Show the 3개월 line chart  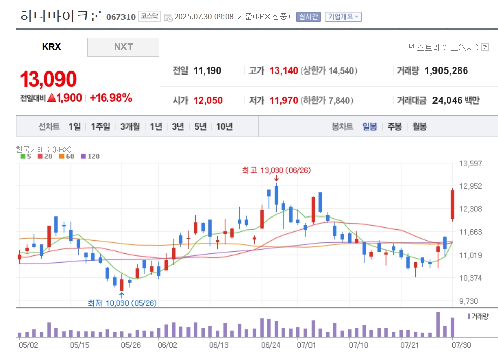click(x=130, y=127)
